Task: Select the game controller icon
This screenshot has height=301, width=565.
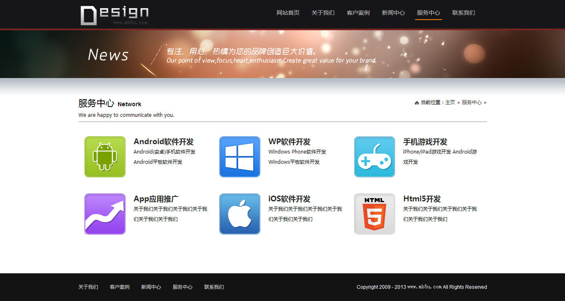Action: (375, 157)
